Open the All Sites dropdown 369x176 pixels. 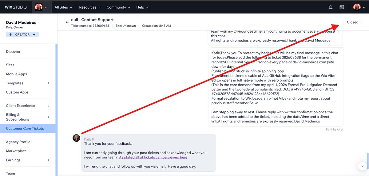click(63, 7)
